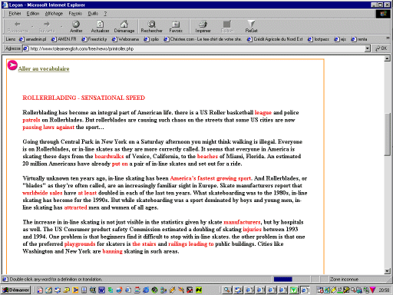This screenshot has width=393, height=295.
Task: Open the Rechercher search pane
Action: click(x=151, y=27)
